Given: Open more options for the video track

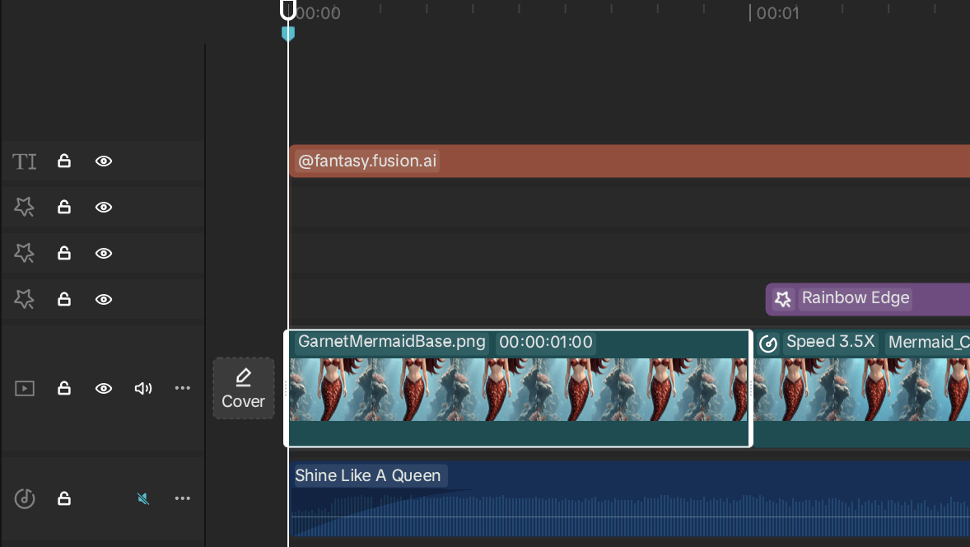Looking at the screenshot, I should 182,388.
